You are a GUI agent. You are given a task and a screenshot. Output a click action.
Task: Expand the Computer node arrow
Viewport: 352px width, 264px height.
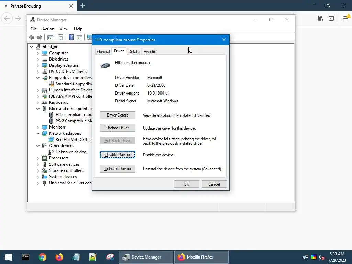38,53
